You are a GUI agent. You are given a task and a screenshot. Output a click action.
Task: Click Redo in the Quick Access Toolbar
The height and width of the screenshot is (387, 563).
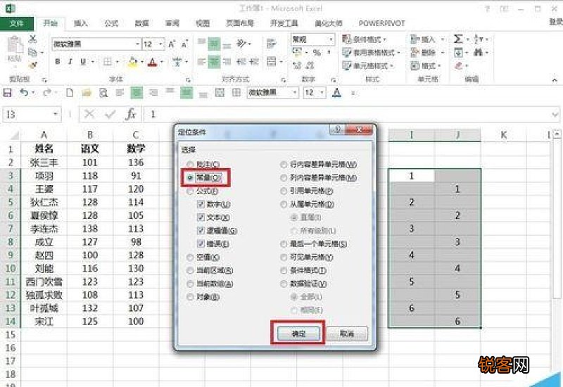(x=46, y=93)
